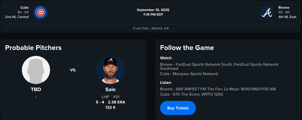Viewport: 302px width, 120px height.
Task: Click the Braves 680 AM radio listing
Action: point(218,89)
